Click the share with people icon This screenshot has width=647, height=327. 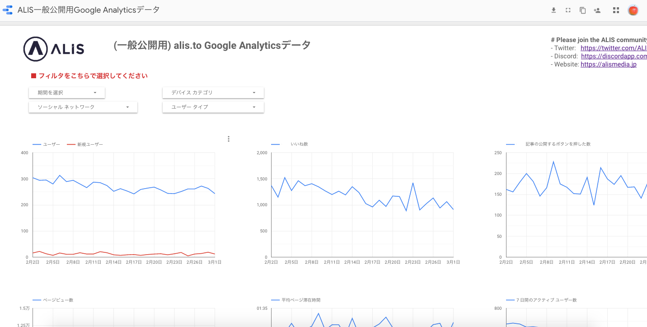[597, 10]
